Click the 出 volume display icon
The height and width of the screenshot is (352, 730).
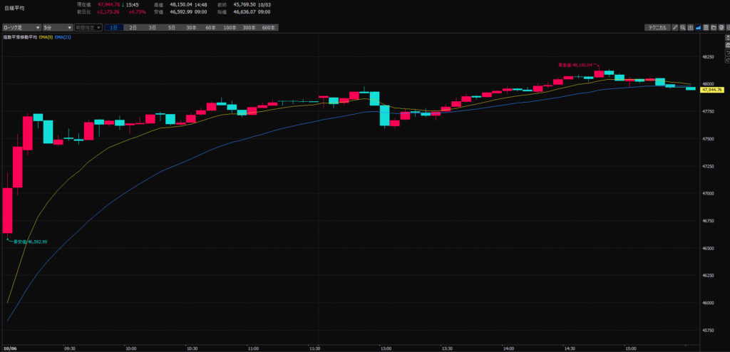click(x=689, y=27)
